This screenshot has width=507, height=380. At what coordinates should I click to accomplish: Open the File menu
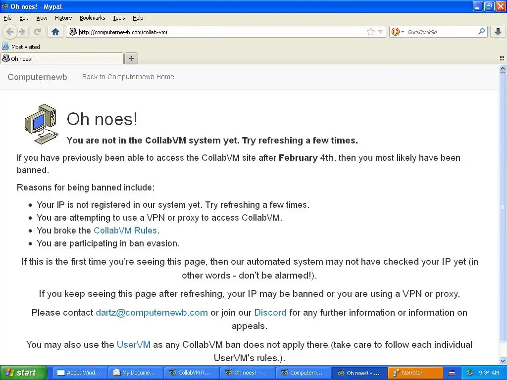click(7, 18)
